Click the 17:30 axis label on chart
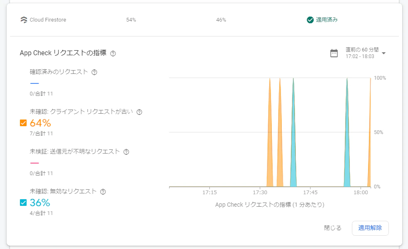This screenshot has width=408, height=249. [260, 193]
